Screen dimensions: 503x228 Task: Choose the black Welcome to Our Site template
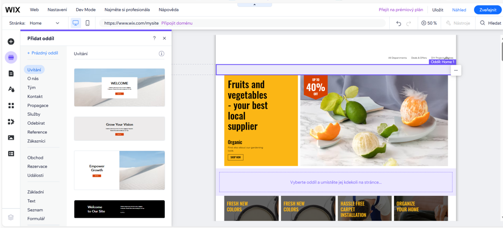coord(119,209)
